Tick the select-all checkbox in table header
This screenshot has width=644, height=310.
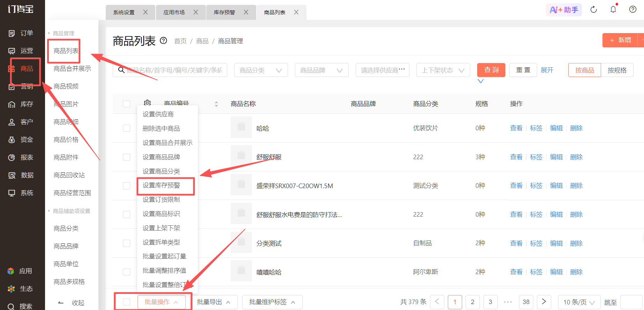tap(127, 104)
